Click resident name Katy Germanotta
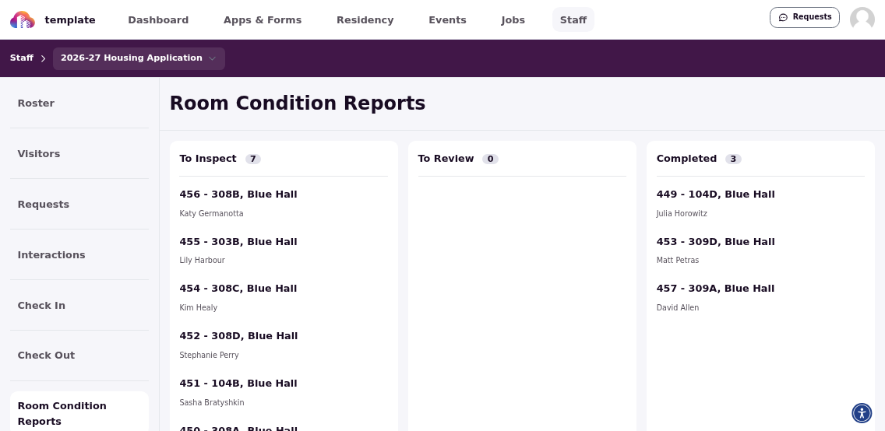 pyautogui.click(x=212, y=213)
